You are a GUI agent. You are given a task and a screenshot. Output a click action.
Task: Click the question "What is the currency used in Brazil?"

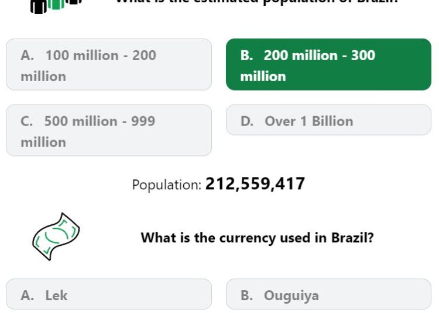[x=257, y=238]
